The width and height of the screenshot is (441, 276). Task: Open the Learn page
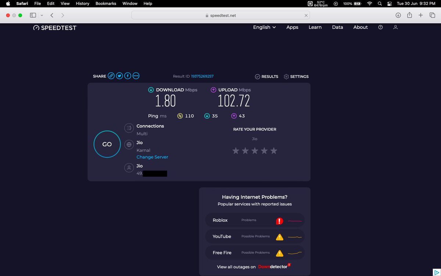pos(315,27)
